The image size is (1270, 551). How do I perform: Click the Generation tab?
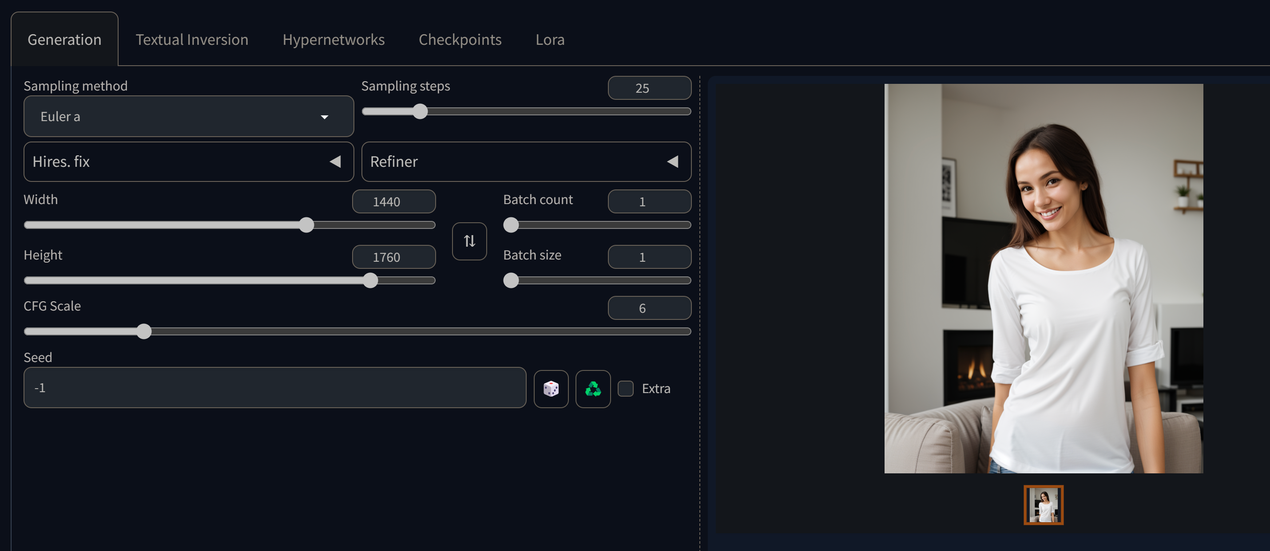point(64,39)
